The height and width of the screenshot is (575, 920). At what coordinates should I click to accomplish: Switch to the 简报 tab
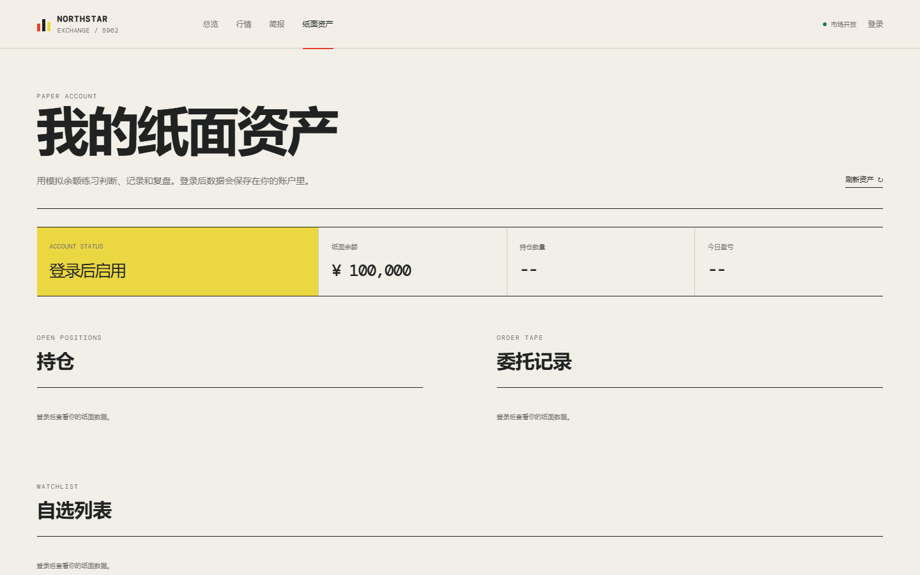[277, 24]
